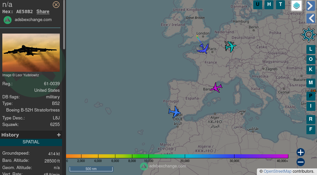Toggle the T map button

(280, 4)
